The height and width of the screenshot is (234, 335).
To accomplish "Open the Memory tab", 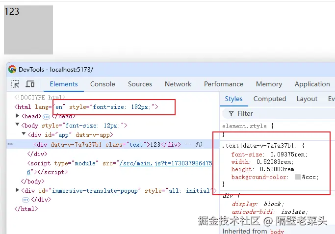I will point(269,84).
